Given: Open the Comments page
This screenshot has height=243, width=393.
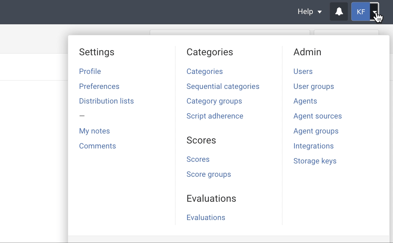Looking at the screenshot, I should [97, 146].
